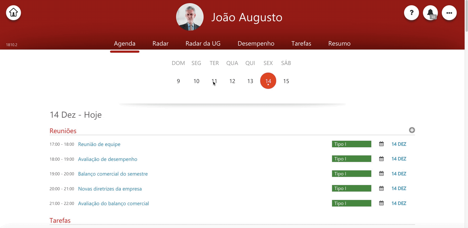The width and height of the screenshot is (468, 228).
Task: Click 14 DEZ date for Reunião de equipe
Action: (399, 144)
